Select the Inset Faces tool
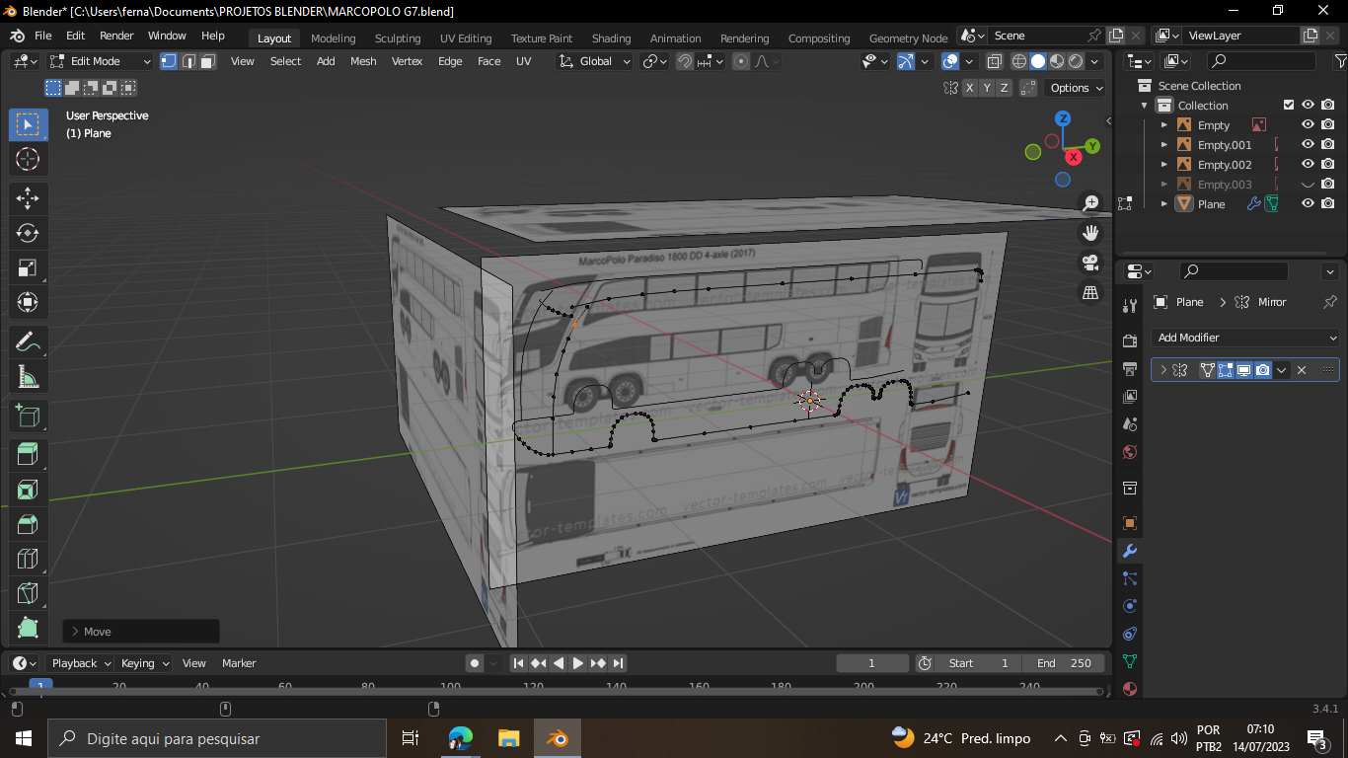Image resolution: width=1348 pixels, height=758 pixels. click(28, 489)
